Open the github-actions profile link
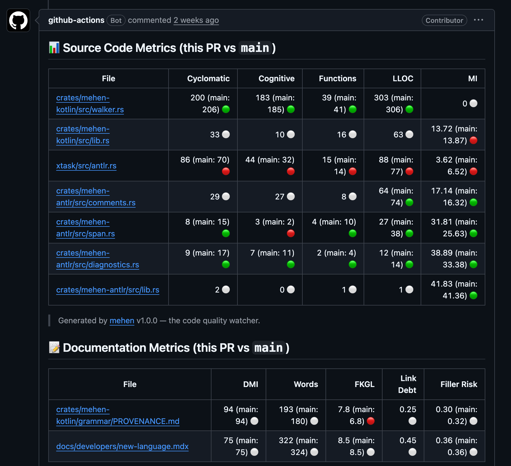The height and width of the screenshot is (466, 511). click(x=76, y=20)
